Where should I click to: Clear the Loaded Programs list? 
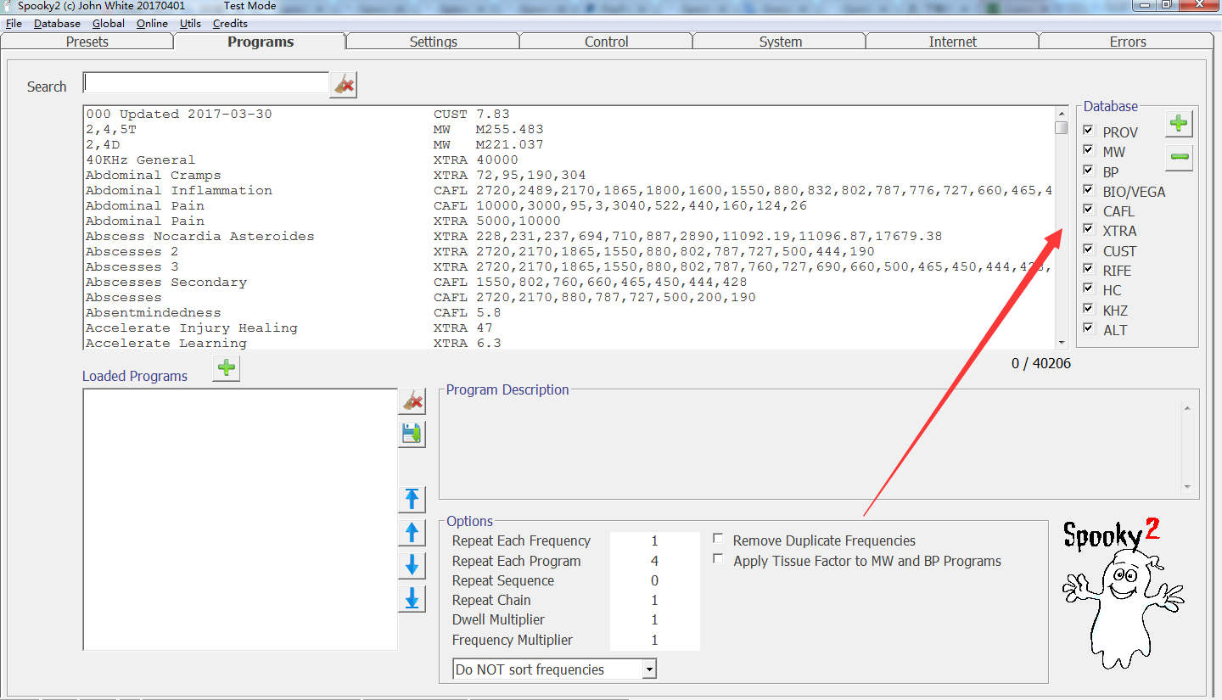pyautogui.click(x=412, y=401)
